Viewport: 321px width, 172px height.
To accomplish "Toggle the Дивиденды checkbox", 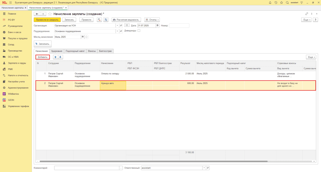I will point(139,31).
